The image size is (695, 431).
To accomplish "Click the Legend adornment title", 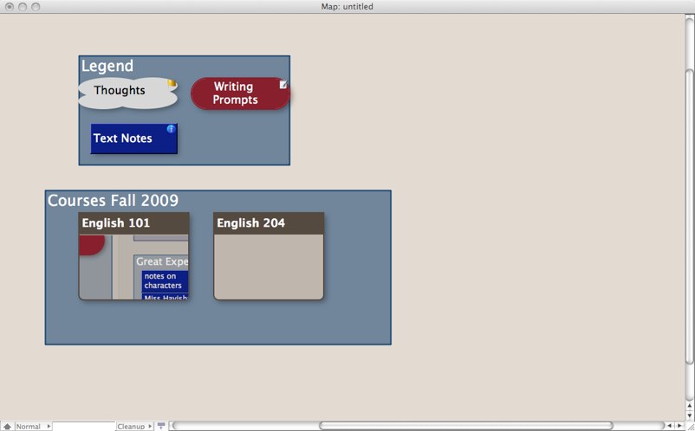I will point(107,66).
